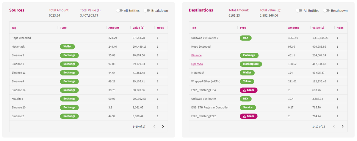The height and width of the screenshot is (141, 357).
Task: Select Hops Exceeded tag in Destinations table
Action: 201,47
